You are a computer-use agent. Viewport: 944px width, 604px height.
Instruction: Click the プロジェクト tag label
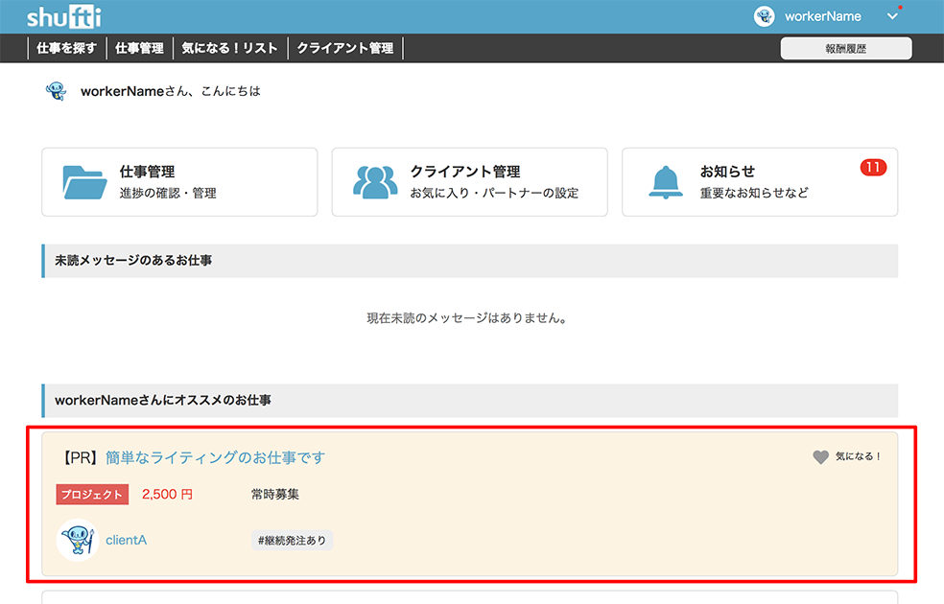point(92,495)
